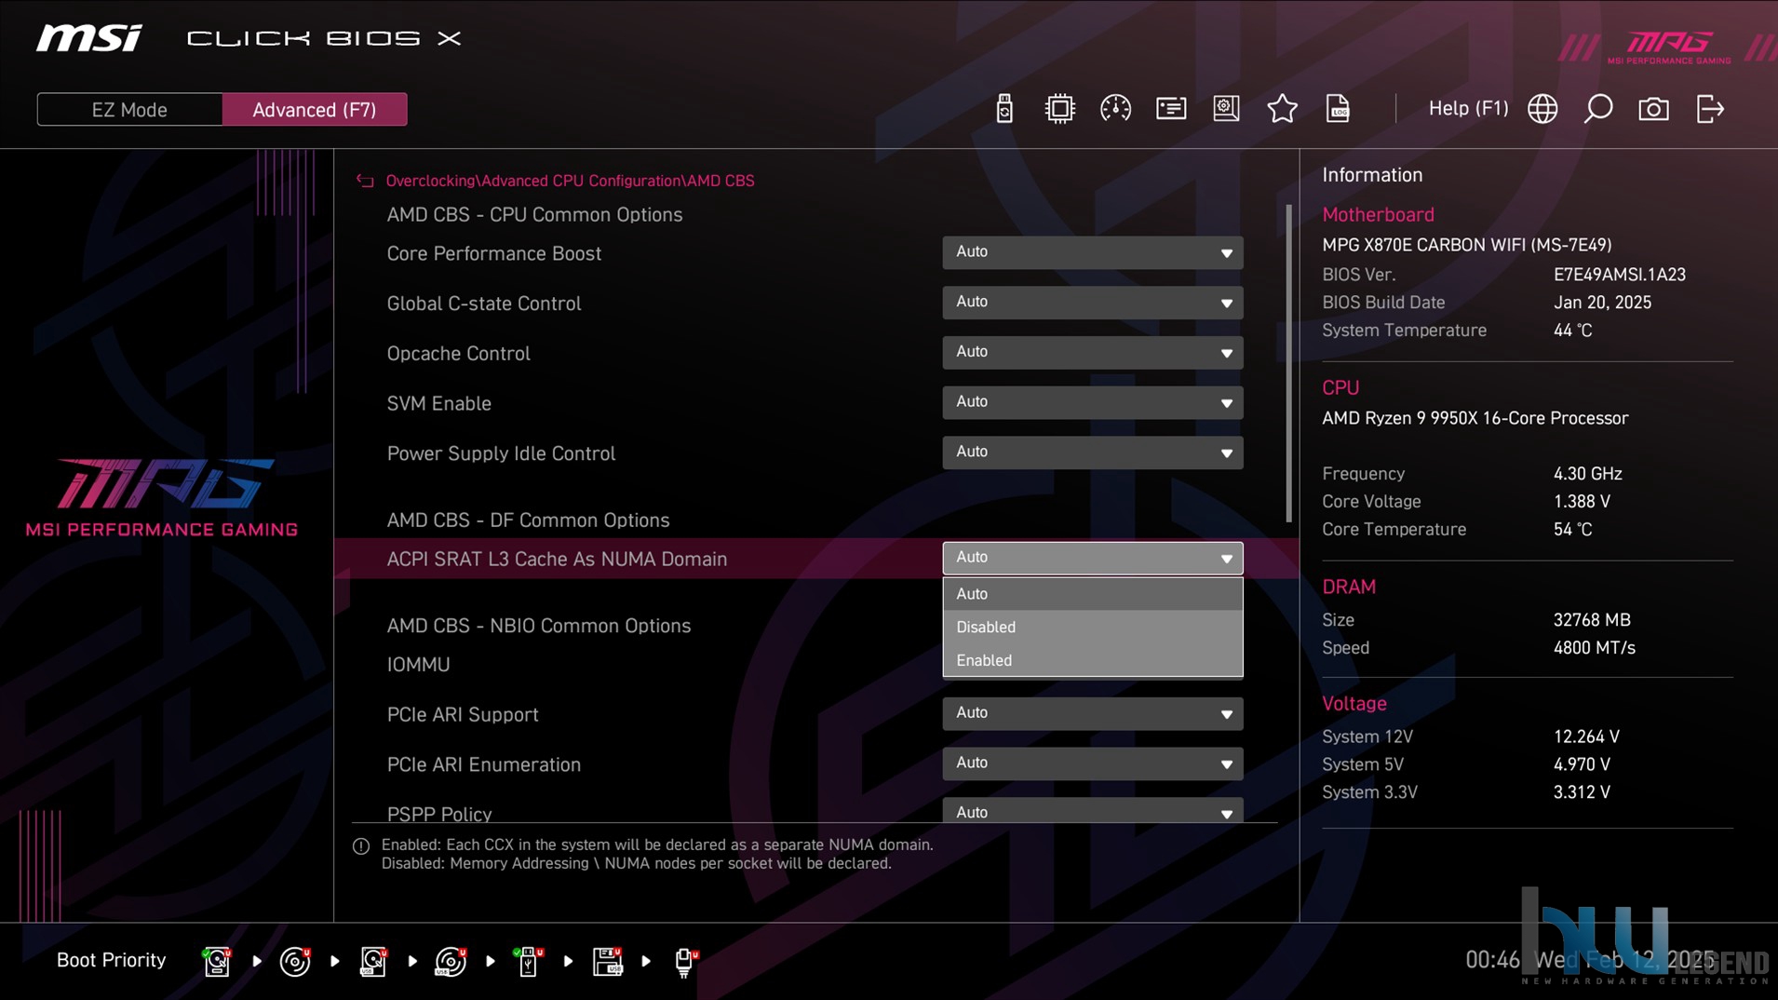Select hard disk boot priority icon
Viewport: 1778px width, 1000px height.
click(217, 961)
